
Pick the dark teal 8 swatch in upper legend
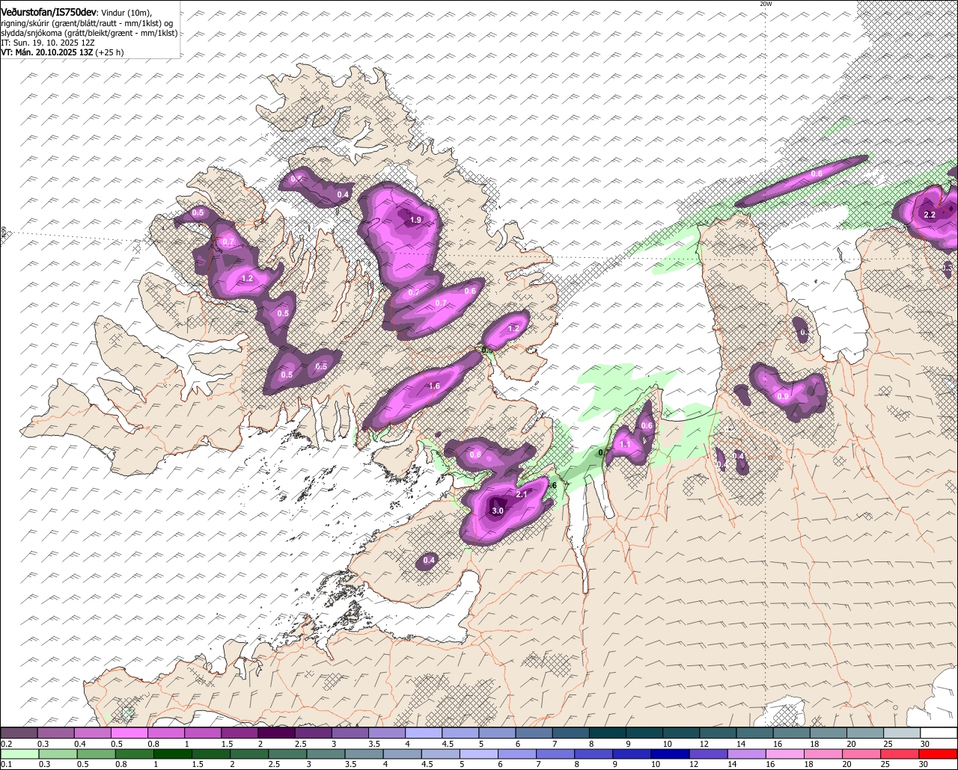click(x=608, y=733)
